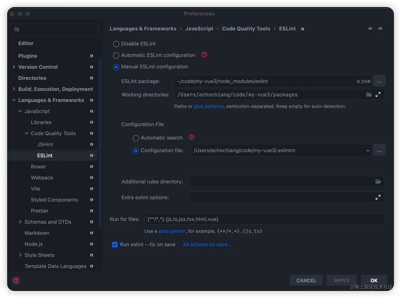Click the Run for files input field
The width and height of the screenshot is (401, 298).
[x=264, y=219]
